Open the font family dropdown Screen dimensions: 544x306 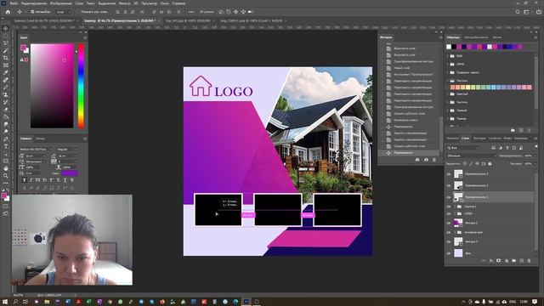click(x=36, y=150)
